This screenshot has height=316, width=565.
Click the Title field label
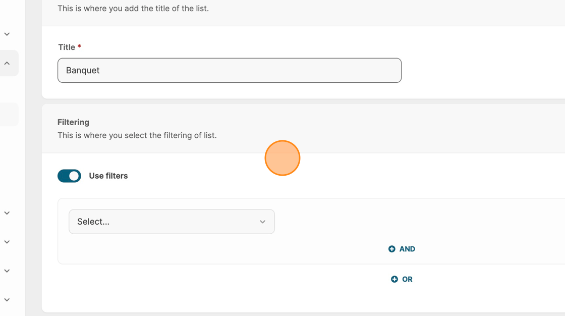67,47
